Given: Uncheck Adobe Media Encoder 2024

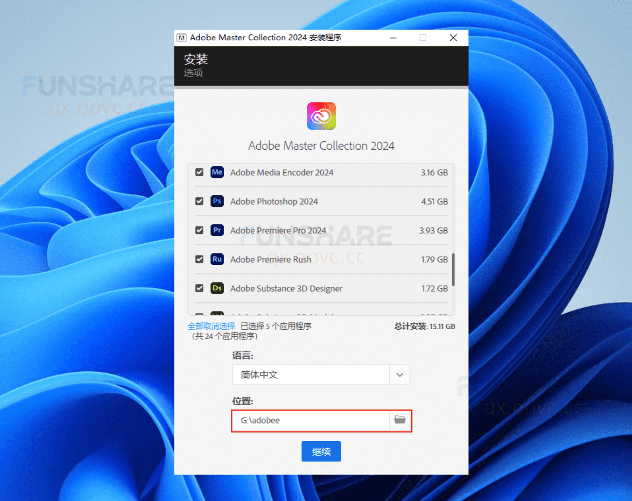Looking at the screenshot, I should pyautogui.click(x=199, y=172).
